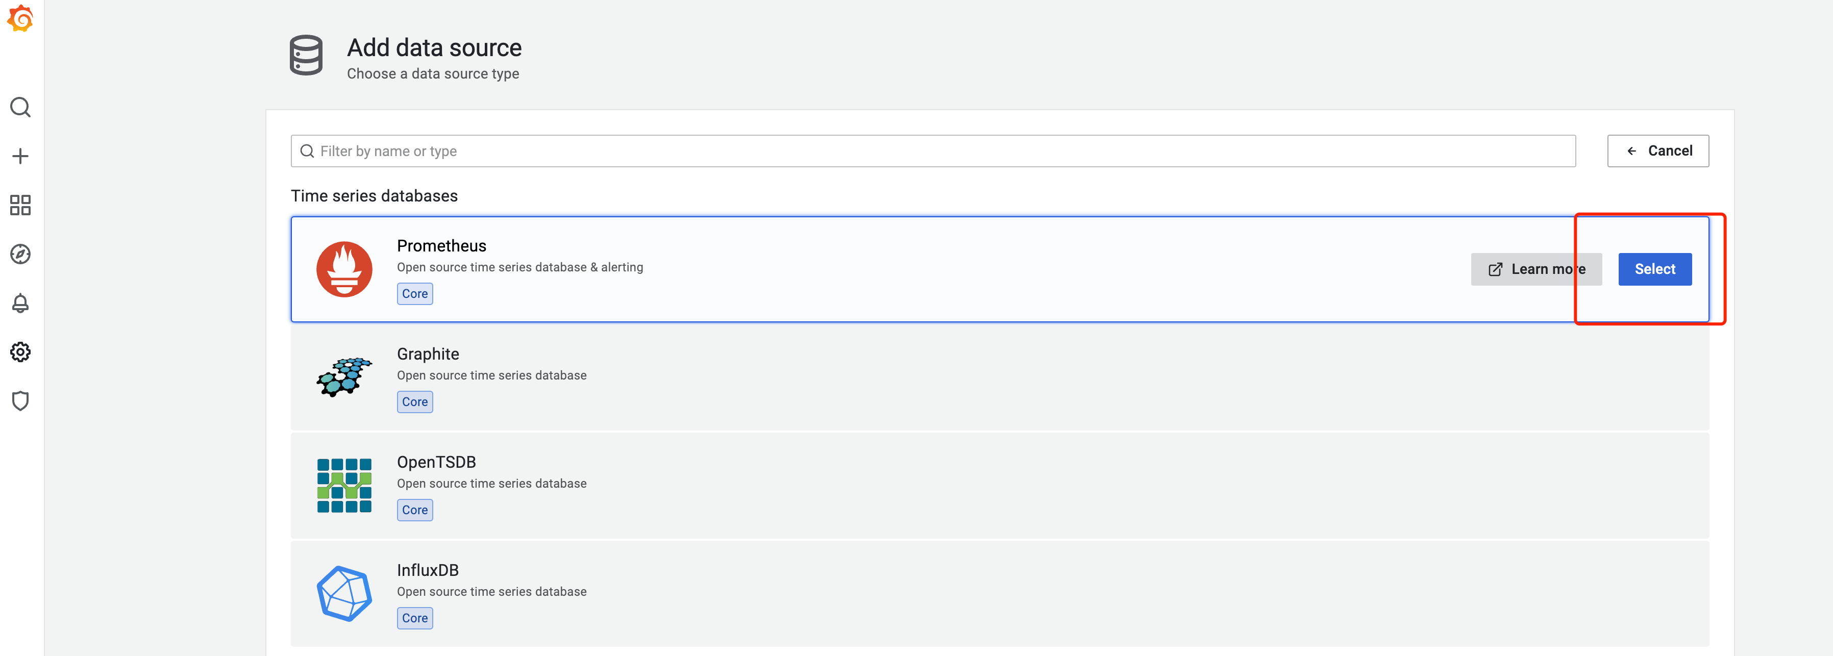1833x656 pixels.
Task: Choose the Graphite data source title
Action: (428, 354)
